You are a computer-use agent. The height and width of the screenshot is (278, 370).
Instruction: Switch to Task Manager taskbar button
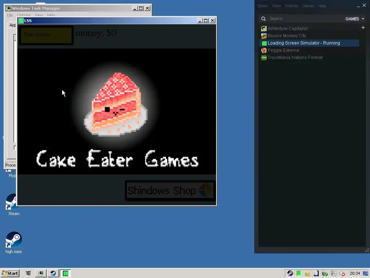[x=41, y=273]
